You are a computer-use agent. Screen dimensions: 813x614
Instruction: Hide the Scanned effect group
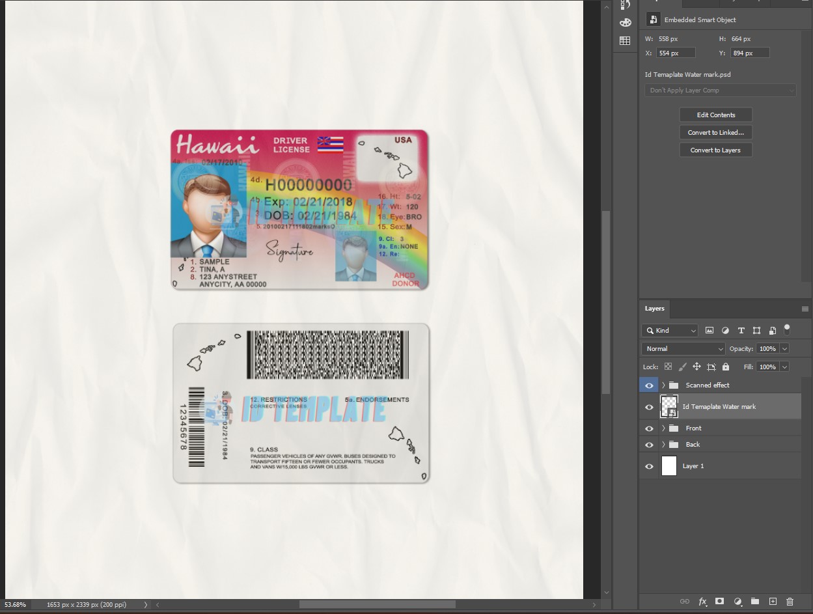point(649,385)
